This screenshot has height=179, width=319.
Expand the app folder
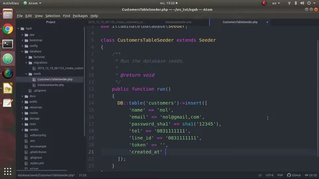coord(22,35)
